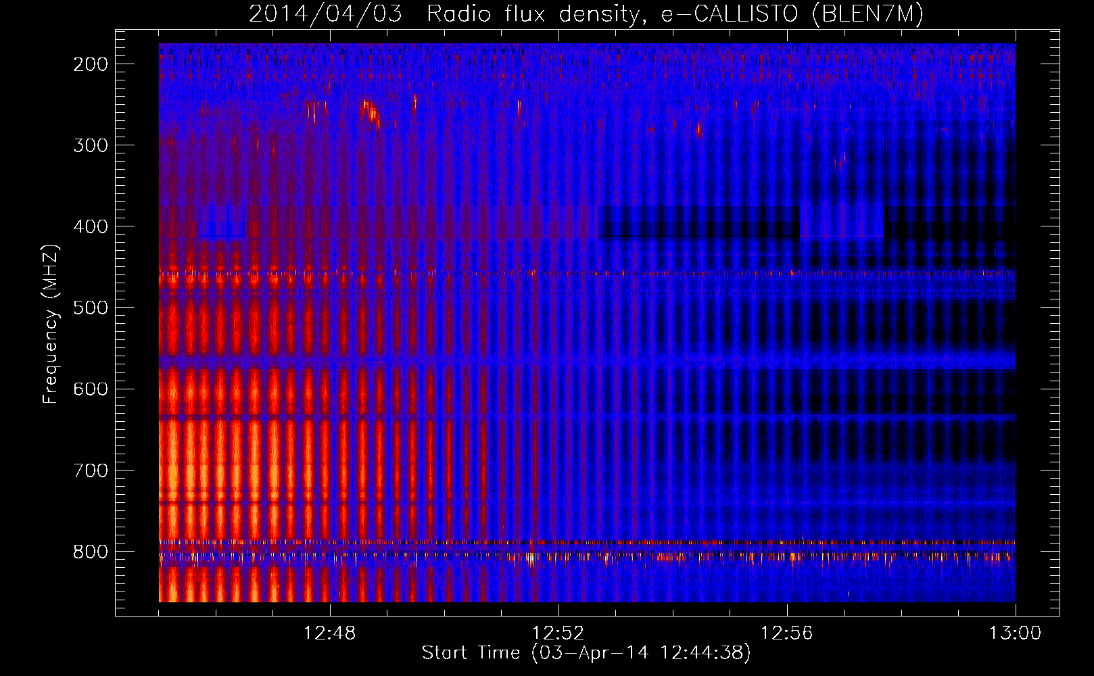Screen dimensions: 1094x676
Task: Click the 12:52 time tick label
Action: point(558,633)
